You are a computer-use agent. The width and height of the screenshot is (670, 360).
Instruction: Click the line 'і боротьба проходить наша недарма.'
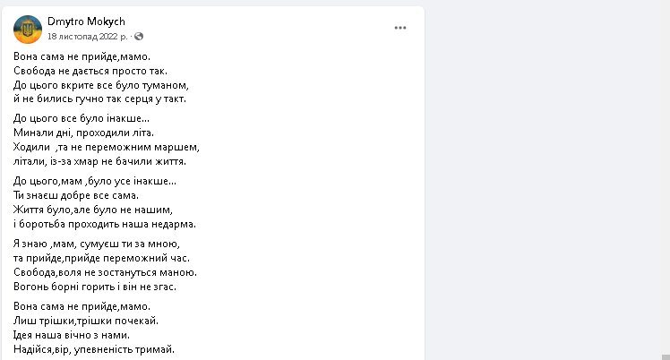(x=105, y=223)
